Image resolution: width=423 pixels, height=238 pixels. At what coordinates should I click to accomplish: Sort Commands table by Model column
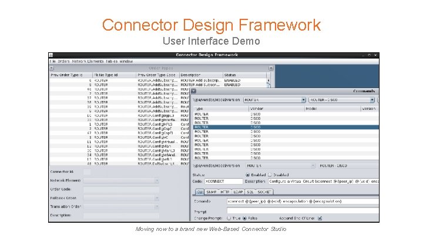click(x=333, y=109)
